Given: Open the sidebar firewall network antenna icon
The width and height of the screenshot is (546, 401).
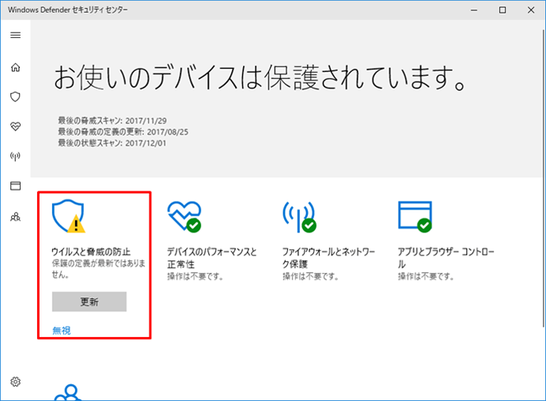Looking at the screenshot, I should (x=15, y=157).
